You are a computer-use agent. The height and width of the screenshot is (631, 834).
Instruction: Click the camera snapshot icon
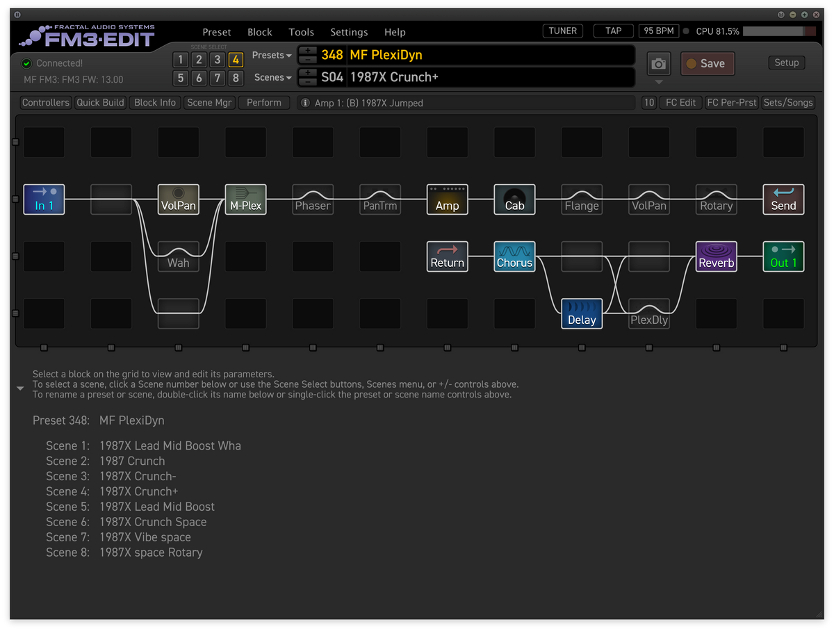658,64
